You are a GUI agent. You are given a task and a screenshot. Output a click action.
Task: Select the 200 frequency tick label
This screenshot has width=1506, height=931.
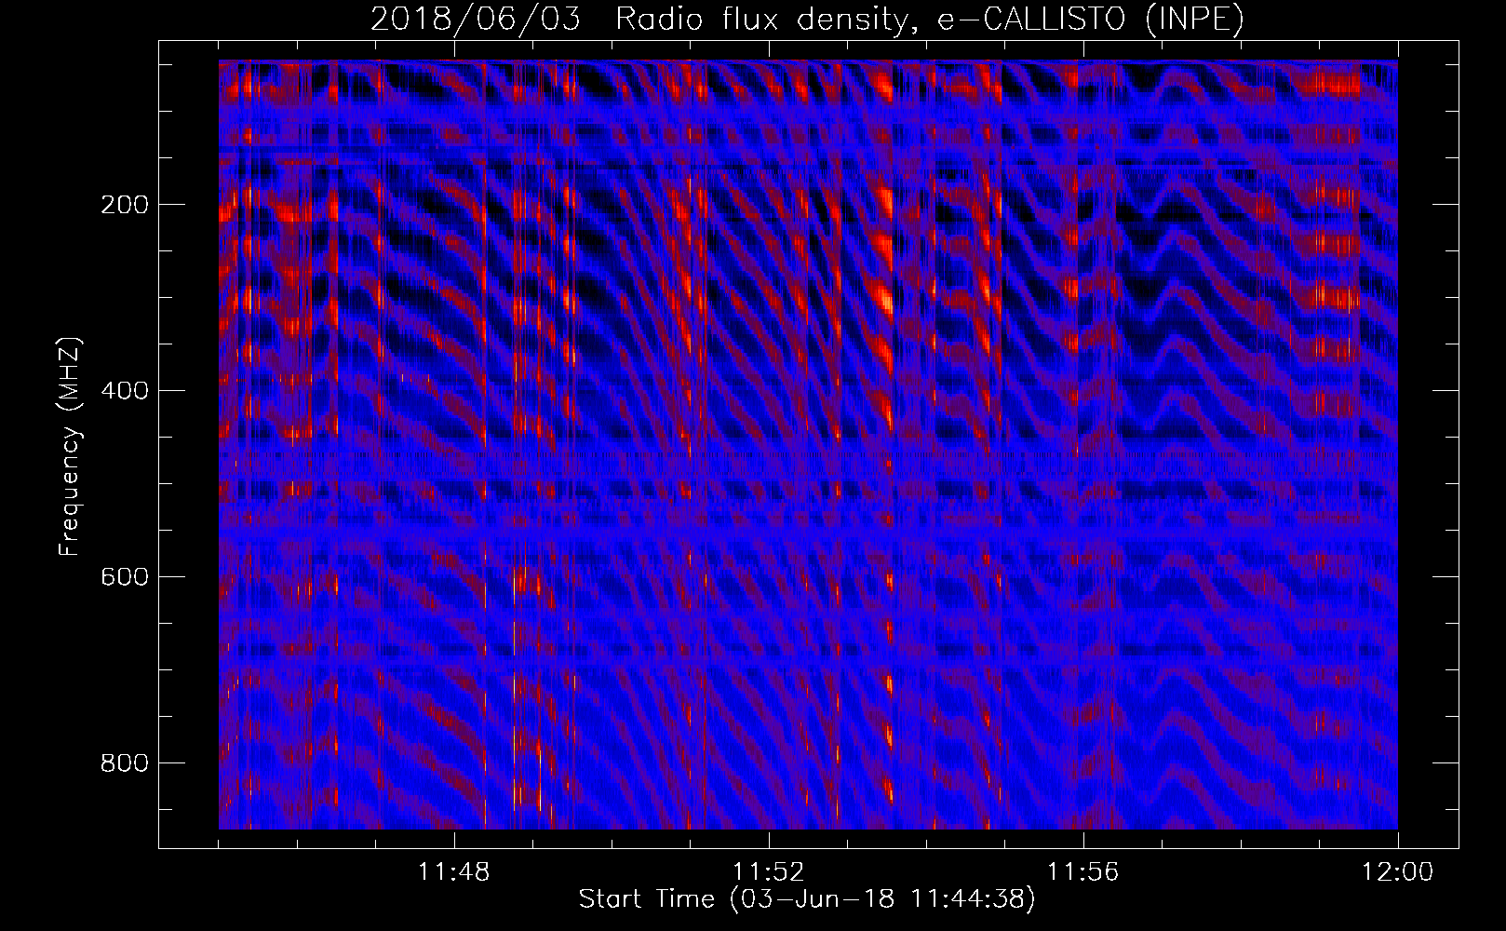[124, 205]
